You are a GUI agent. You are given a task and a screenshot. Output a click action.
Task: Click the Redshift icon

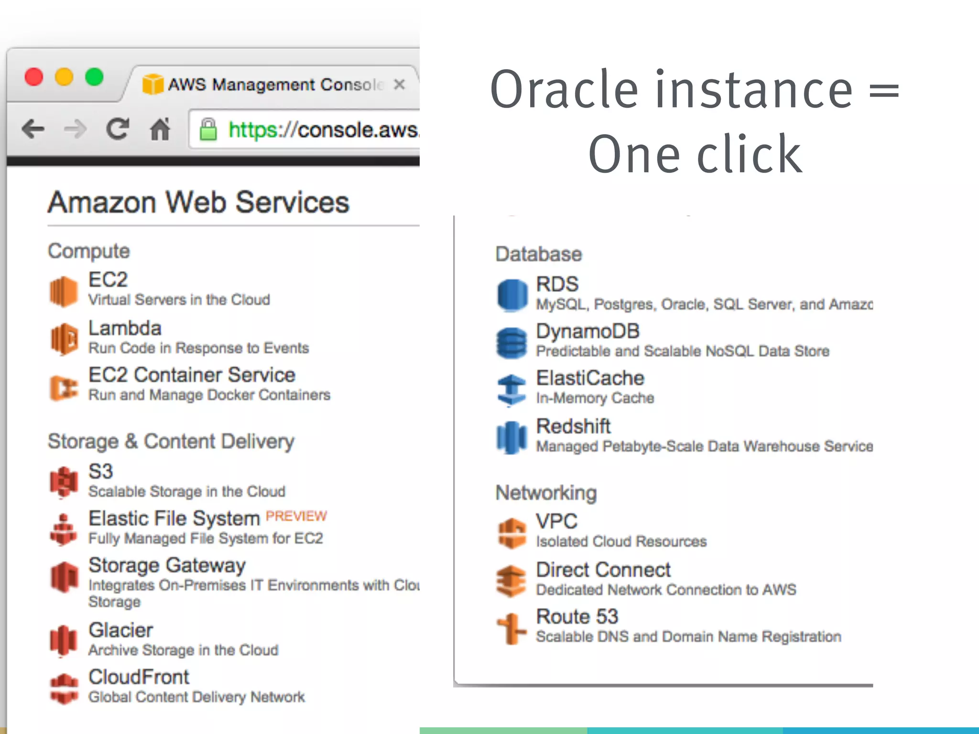coord(511,437)
